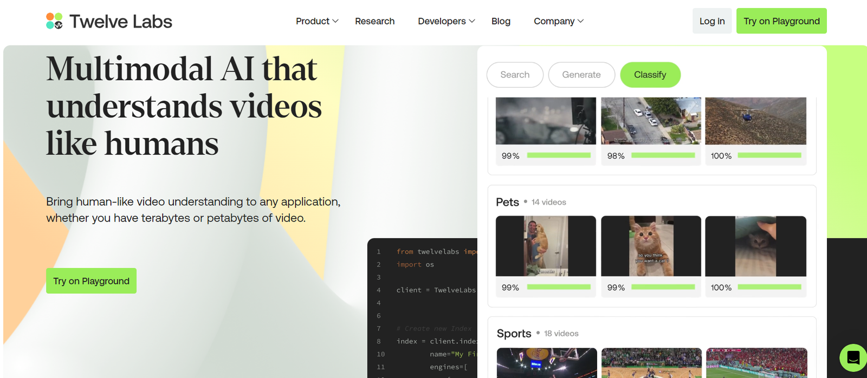Open the man holding dog pet video

[x=546, y=246]
